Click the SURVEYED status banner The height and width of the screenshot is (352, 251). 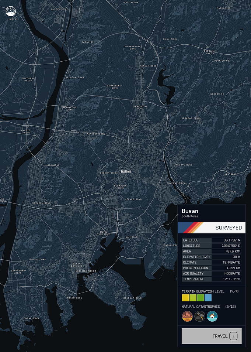pyautogui.click(x=212, y=228)
